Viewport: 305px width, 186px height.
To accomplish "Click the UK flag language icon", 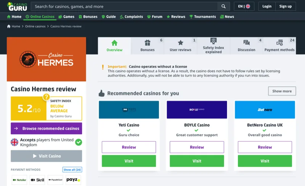I will (x=248, y=6).
